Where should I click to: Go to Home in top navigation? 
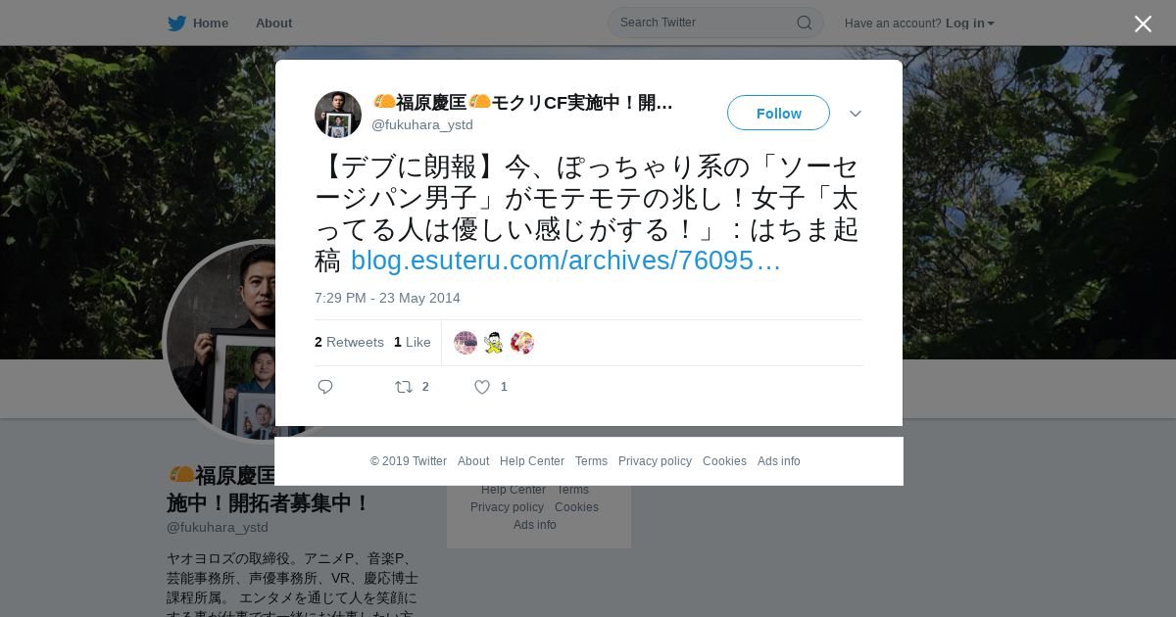(211, 23)
